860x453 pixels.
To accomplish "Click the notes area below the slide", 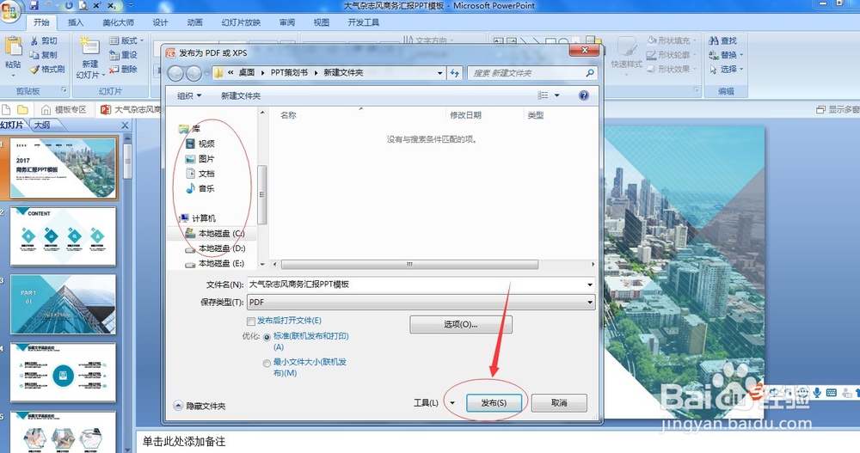I will pyautogui.click(x=496, y=441).
